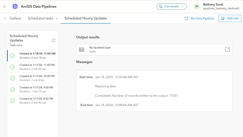Select the run created 1/17/24, 10:00 PM
The height and width of the screenshot is (137, 243).
point(33,78)
